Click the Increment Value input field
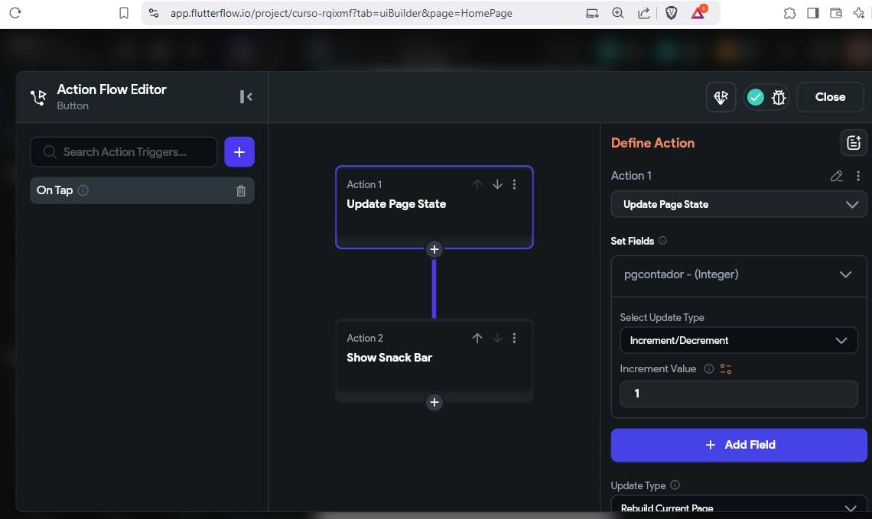 (x=739, y=394)
